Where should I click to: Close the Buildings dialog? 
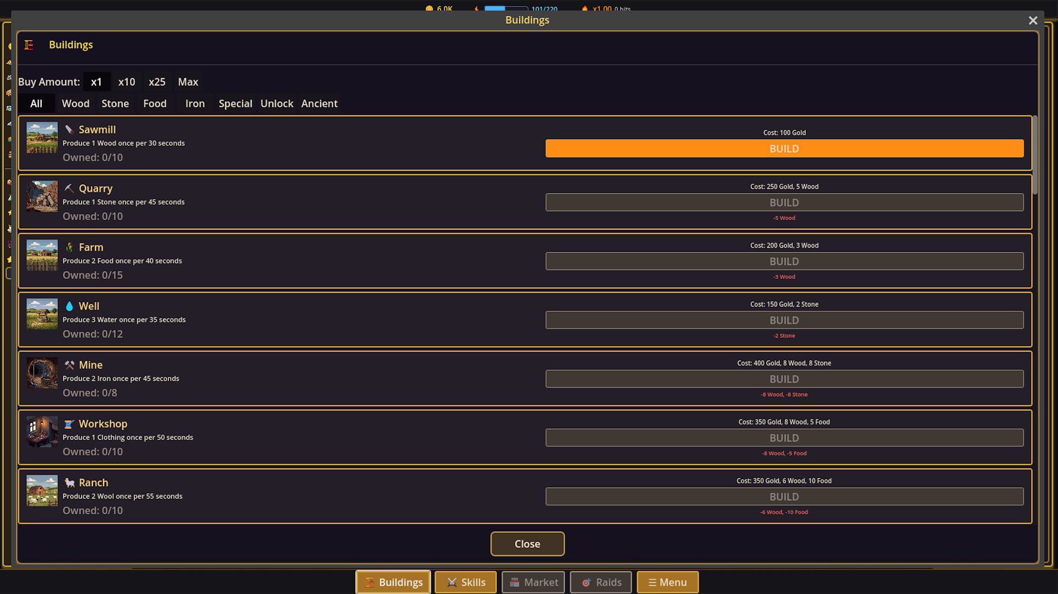[527, 543]
